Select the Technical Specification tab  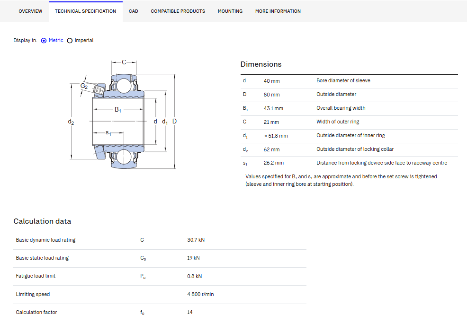pos(85,11)
